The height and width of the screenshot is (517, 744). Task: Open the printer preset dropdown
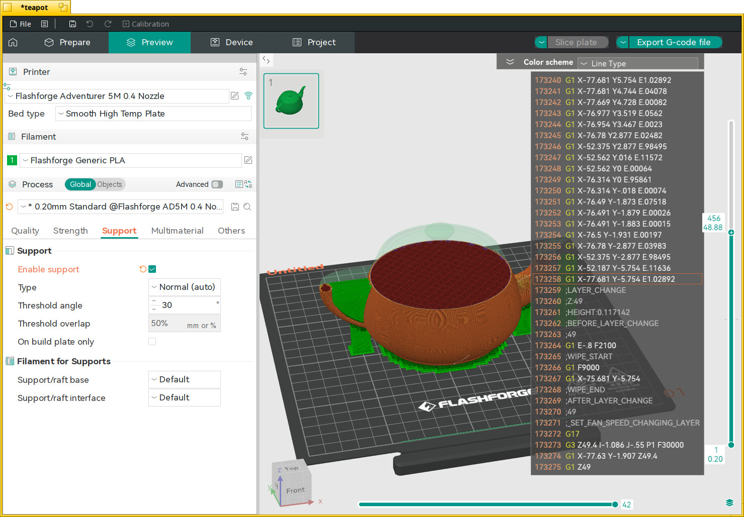(x=117, y=96)
